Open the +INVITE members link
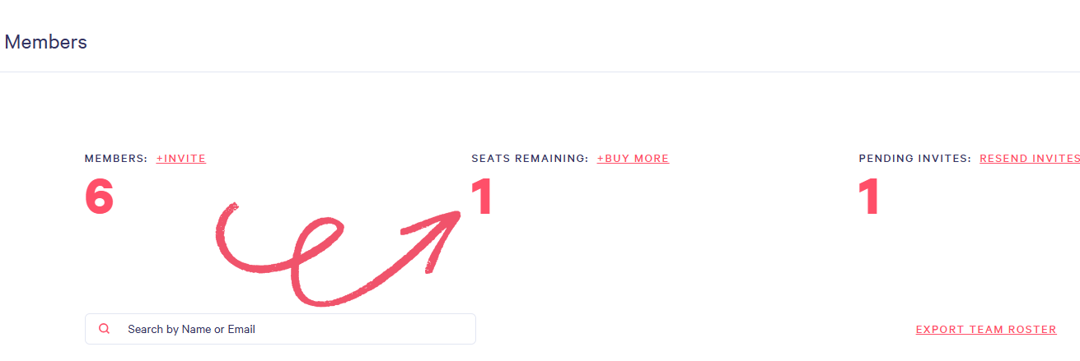This screenshot has height=361, width=1080. click(181, 159)
